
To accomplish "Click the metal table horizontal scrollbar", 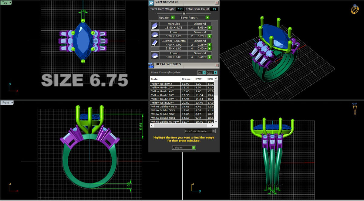I will pyautogui.click(x=182, y=125).
